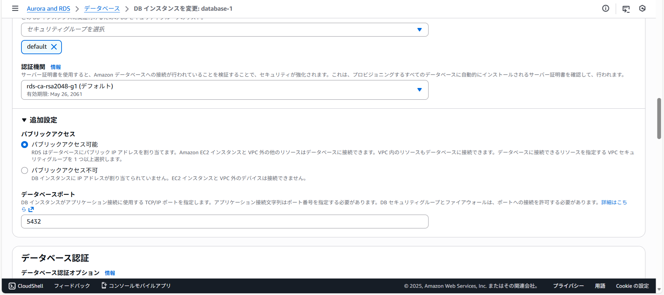Click 情報 link next to データベース認証オプション
The image size is (664, 295).
110,273
